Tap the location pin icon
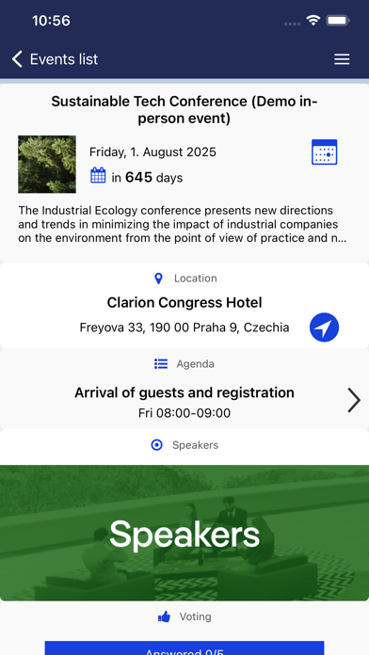Screen dimensions: 369x655 [158, 279]
